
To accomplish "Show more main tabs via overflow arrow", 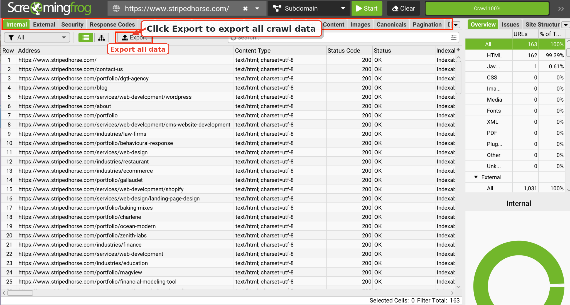I will (456, 25).
